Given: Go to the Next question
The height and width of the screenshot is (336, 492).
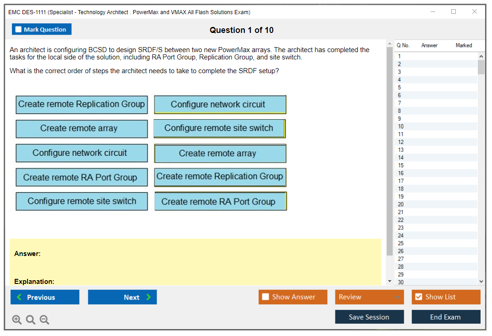Looking at the screenshot, I should pos(122,297).
